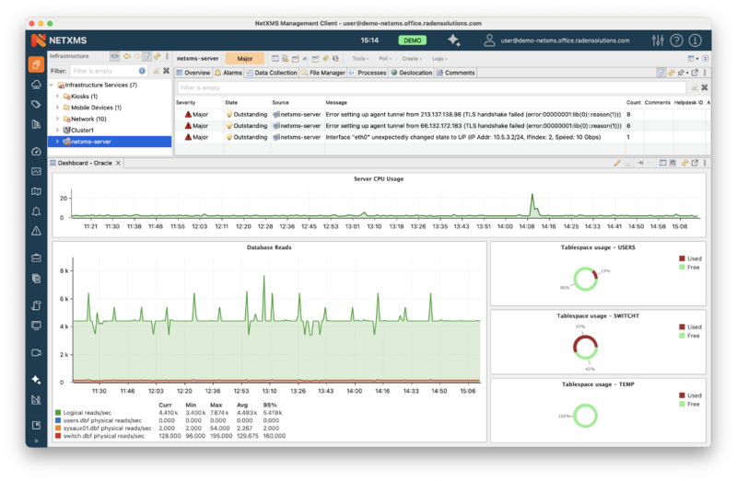Select the eth0 interface state alarm row
This screenshot has width=737, height=481.
[442, 137]
